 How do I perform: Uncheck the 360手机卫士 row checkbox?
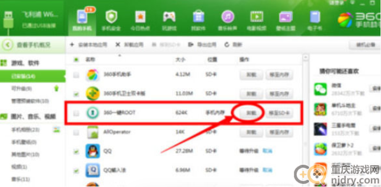[76, 94]
